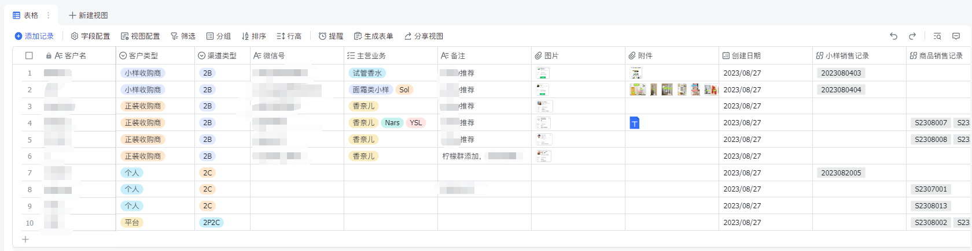Open the 排序 sort options
The image size is (972, 251).
[254, 36]
